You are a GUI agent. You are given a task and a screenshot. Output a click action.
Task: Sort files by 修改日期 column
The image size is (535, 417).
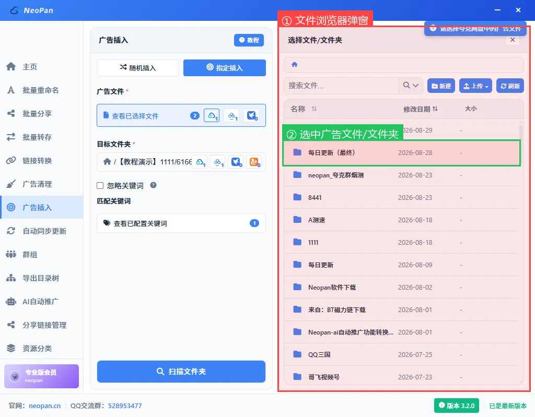421,109
